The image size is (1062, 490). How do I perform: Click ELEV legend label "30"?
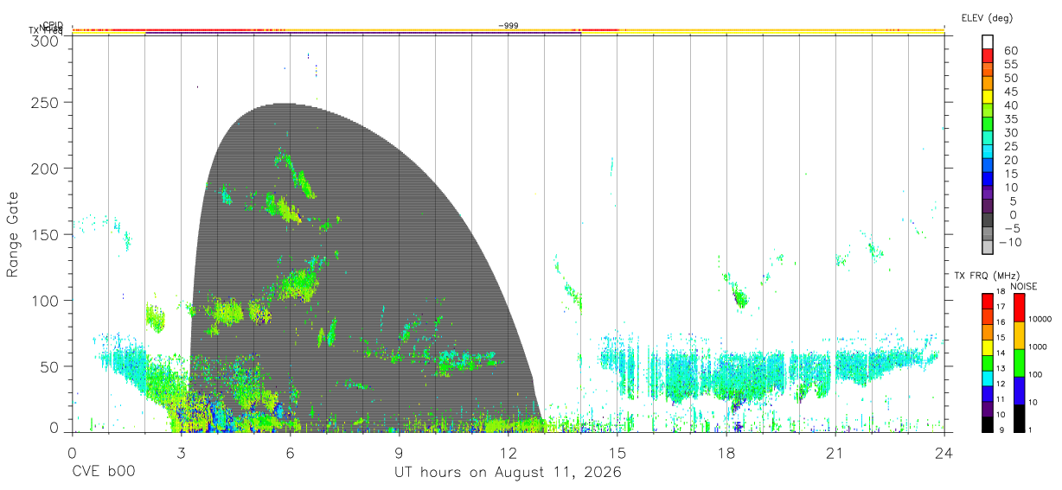pos(1011,132)
